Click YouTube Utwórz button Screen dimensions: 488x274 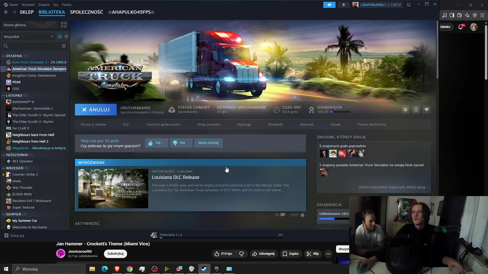(x=445, y=27)
